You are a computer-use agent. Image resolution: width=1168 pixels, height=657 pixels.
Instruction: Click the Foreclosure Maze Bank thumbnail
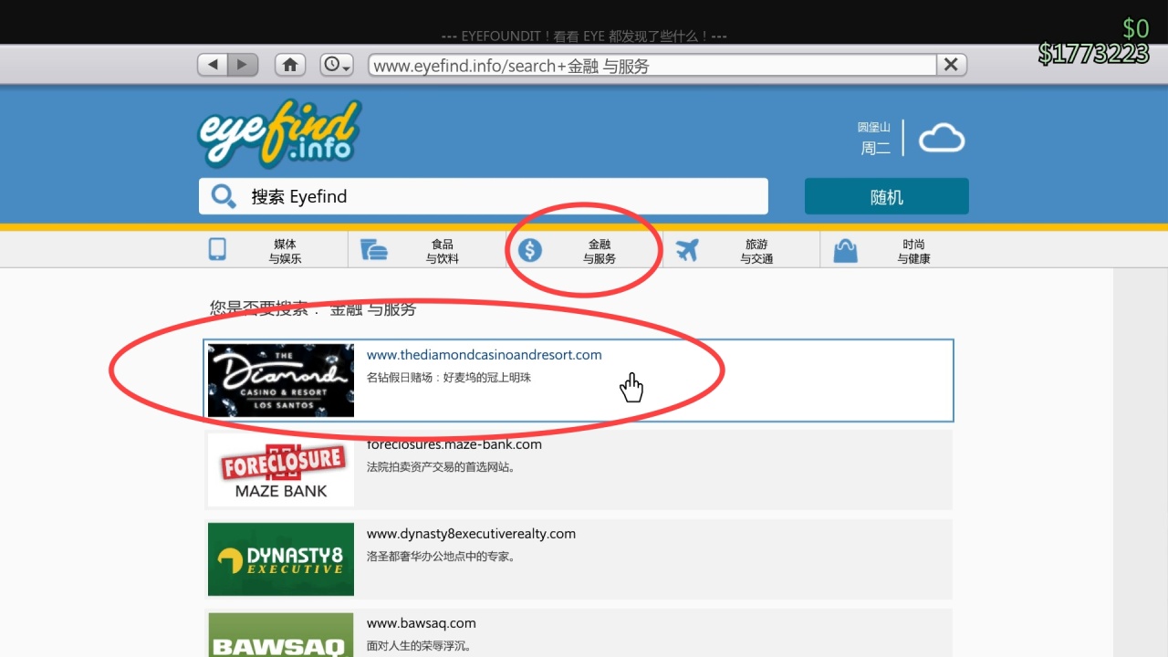(x=281, y=470)
